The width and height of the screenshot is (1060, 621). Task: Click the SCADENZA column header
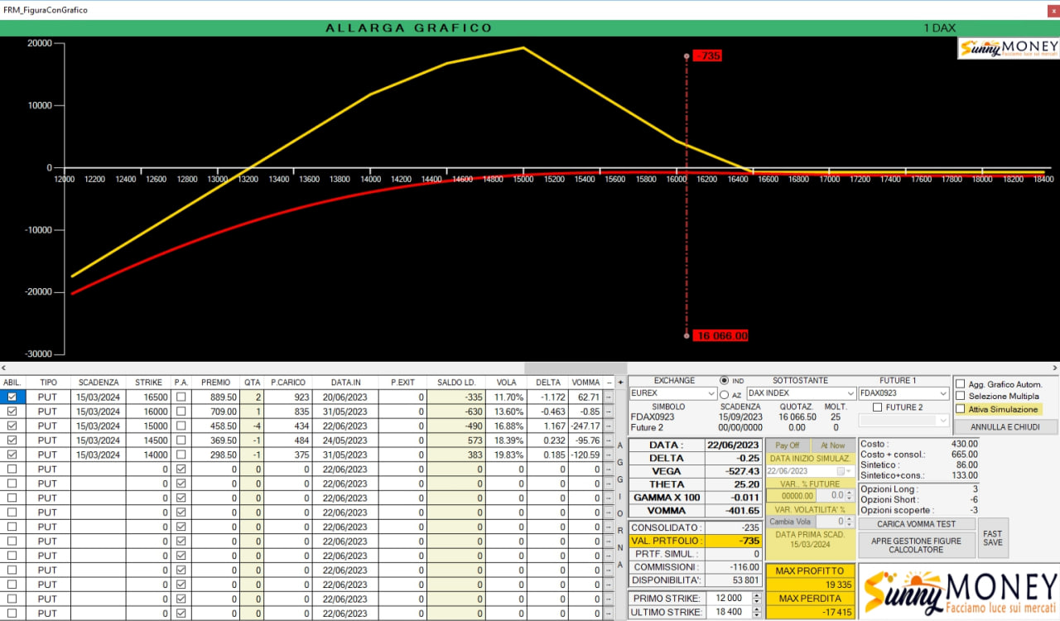[x=99, y=383]
